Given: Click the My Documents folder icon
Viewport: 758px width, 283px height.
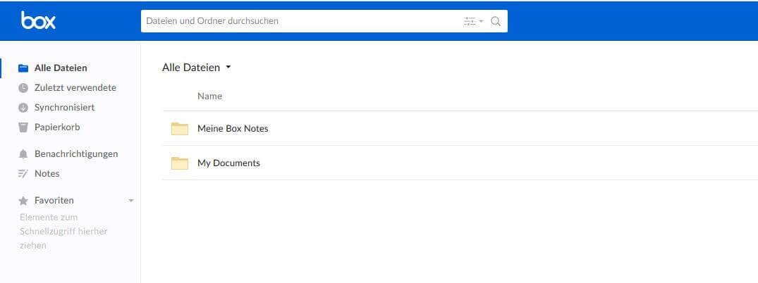Looking at the screenshot, I should pos(180,163).
